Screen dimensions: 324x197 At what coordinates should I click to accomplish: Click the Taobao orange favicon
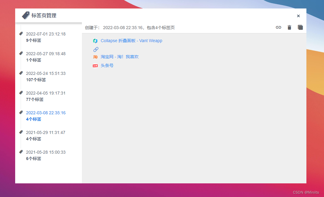(95, 57)
